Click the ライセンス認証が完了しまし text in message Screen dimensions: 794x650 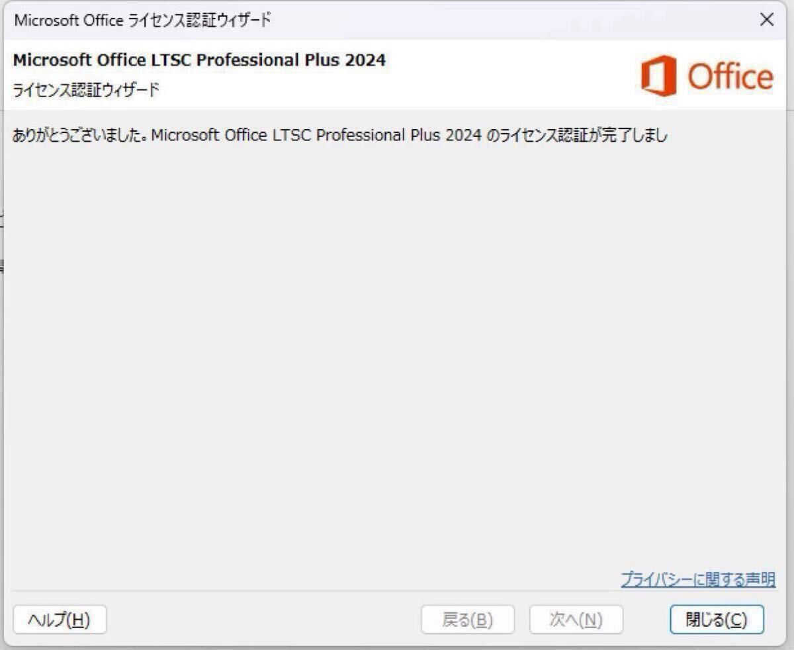click(x=585, y=136)
